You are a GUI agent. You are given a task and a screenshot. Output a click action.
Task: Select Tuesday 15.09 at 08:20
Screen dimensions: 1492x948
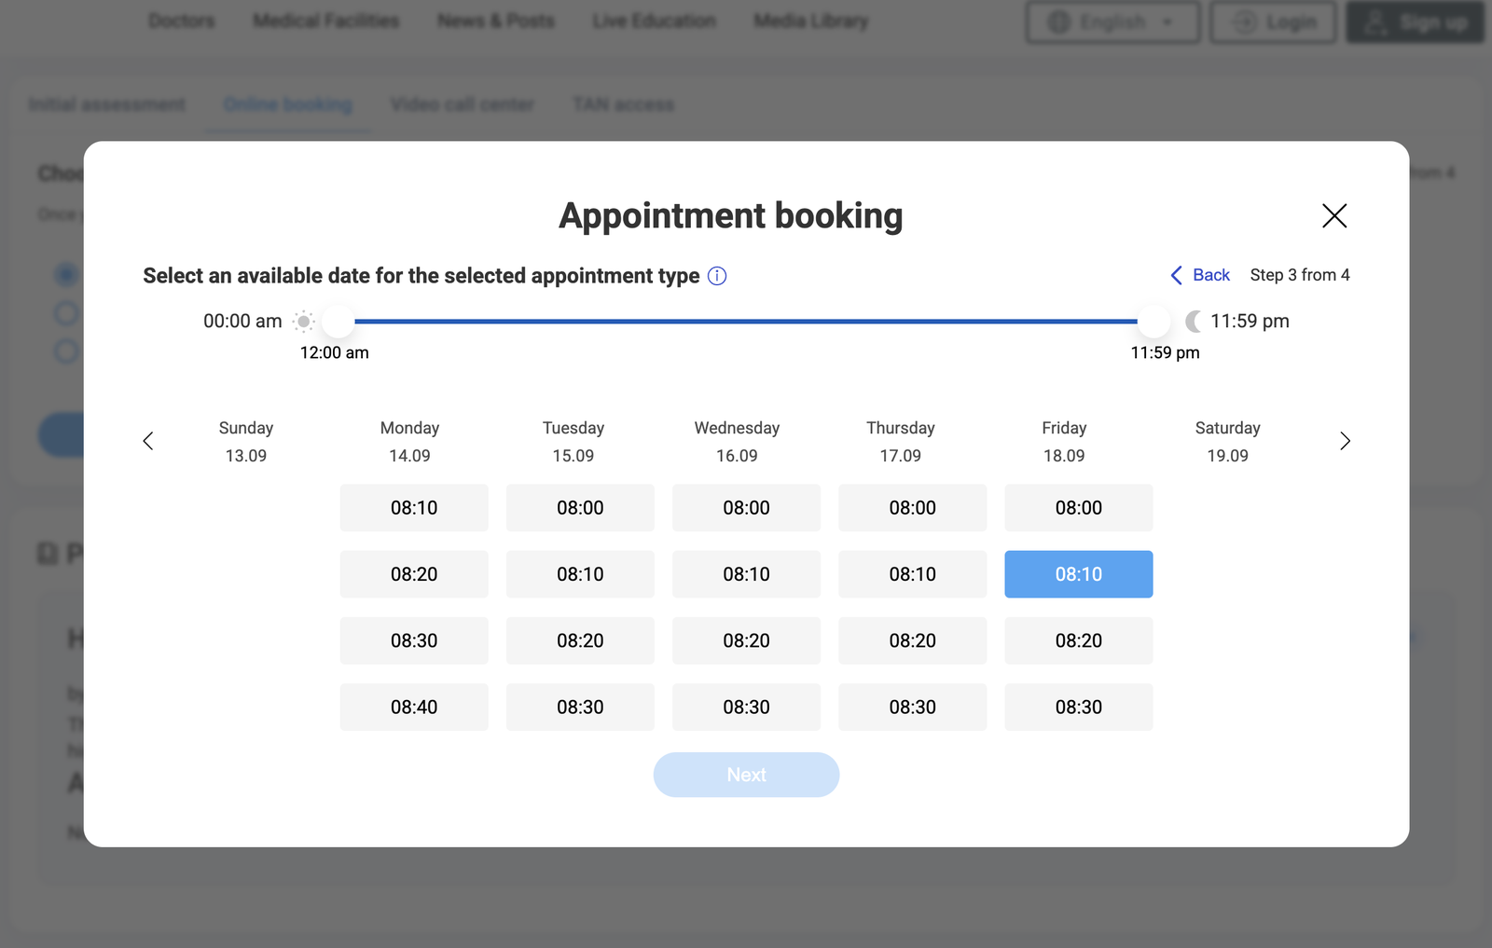click(x=580, y=640)
